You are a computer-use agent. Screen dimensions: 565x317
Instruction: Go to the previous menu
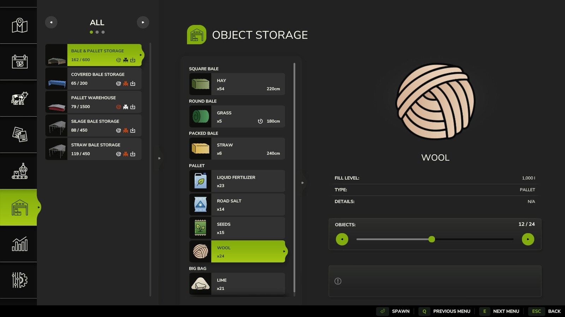tap(451, 311)
